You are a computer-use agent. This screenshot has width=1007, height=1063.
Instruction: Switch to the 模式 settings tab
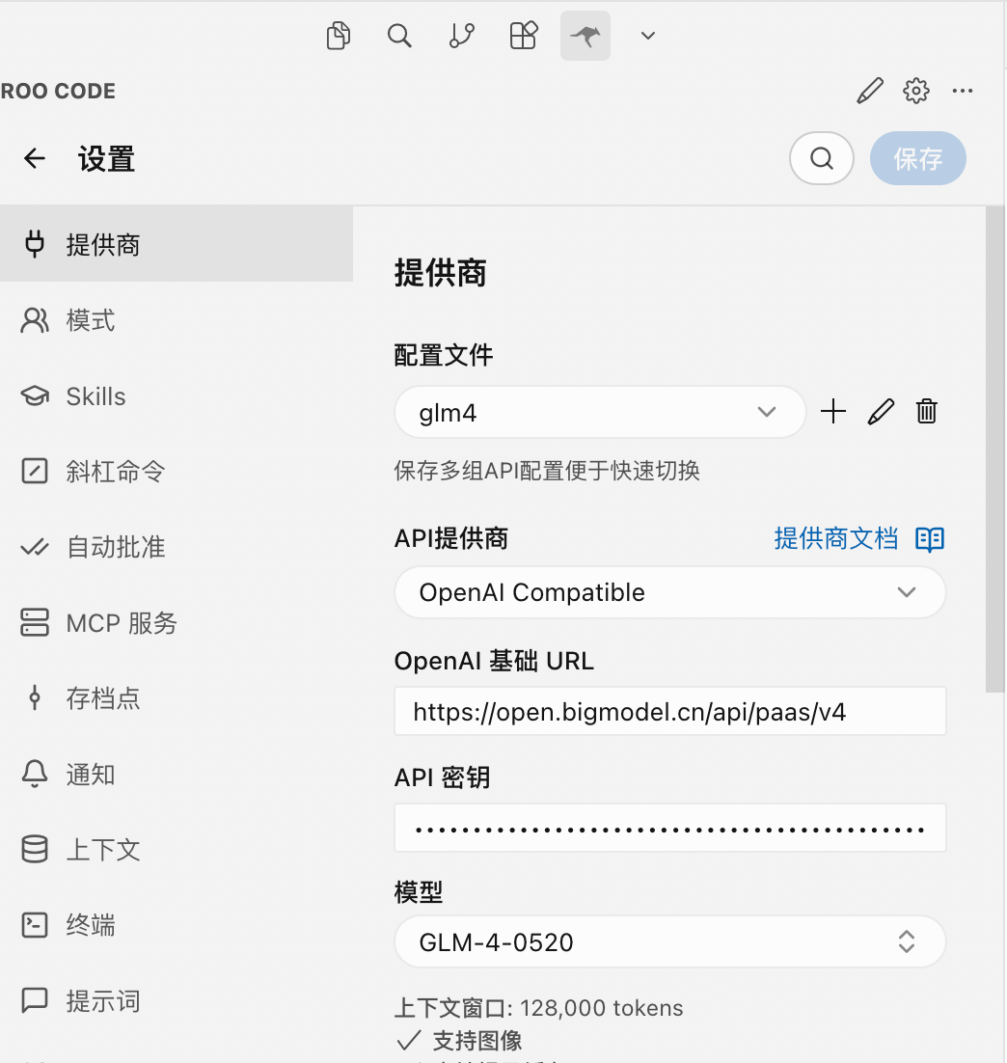[177, 320]
